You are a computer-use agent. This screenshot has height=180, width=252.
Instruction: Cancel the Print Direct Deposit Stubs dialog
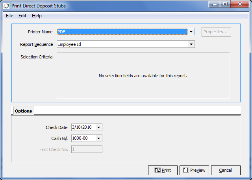tap(226, 170)
